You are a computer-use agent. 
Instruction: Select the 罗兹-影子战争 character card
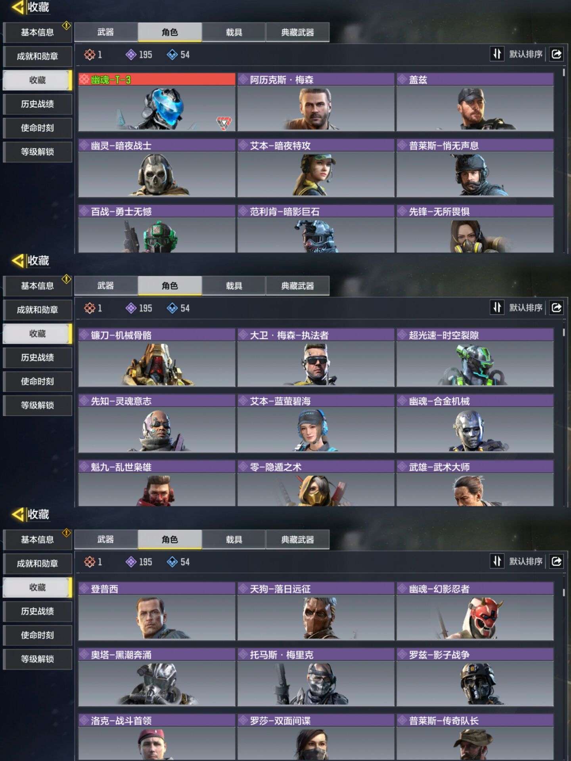click(475, 677)
